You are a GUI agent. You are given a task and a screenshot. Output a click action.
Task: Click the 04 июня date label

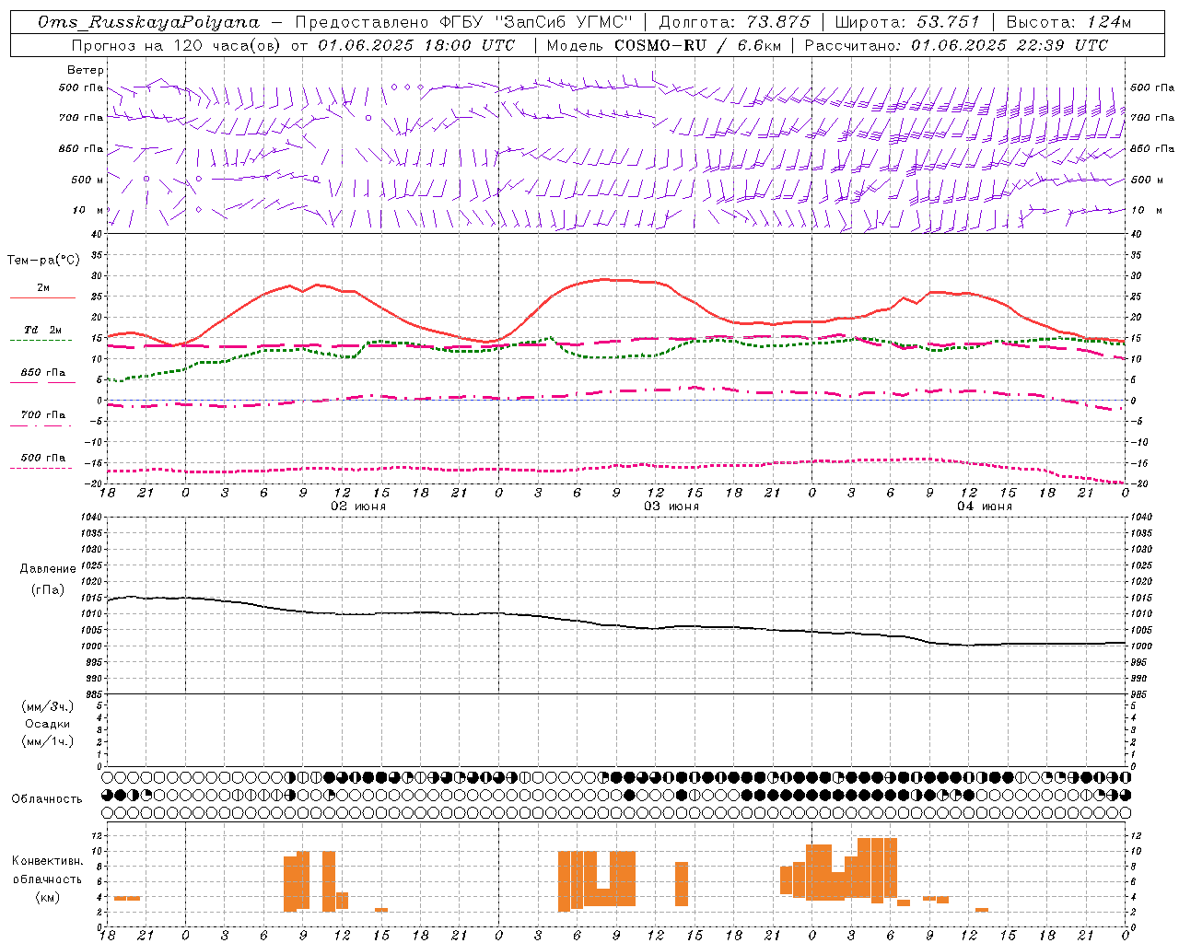(x=984, y=506)
